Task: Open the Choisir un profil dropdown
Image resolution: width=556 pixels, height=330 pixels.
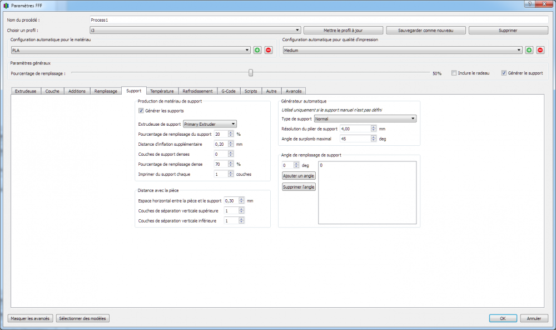Action: click(x=195, y=31)
